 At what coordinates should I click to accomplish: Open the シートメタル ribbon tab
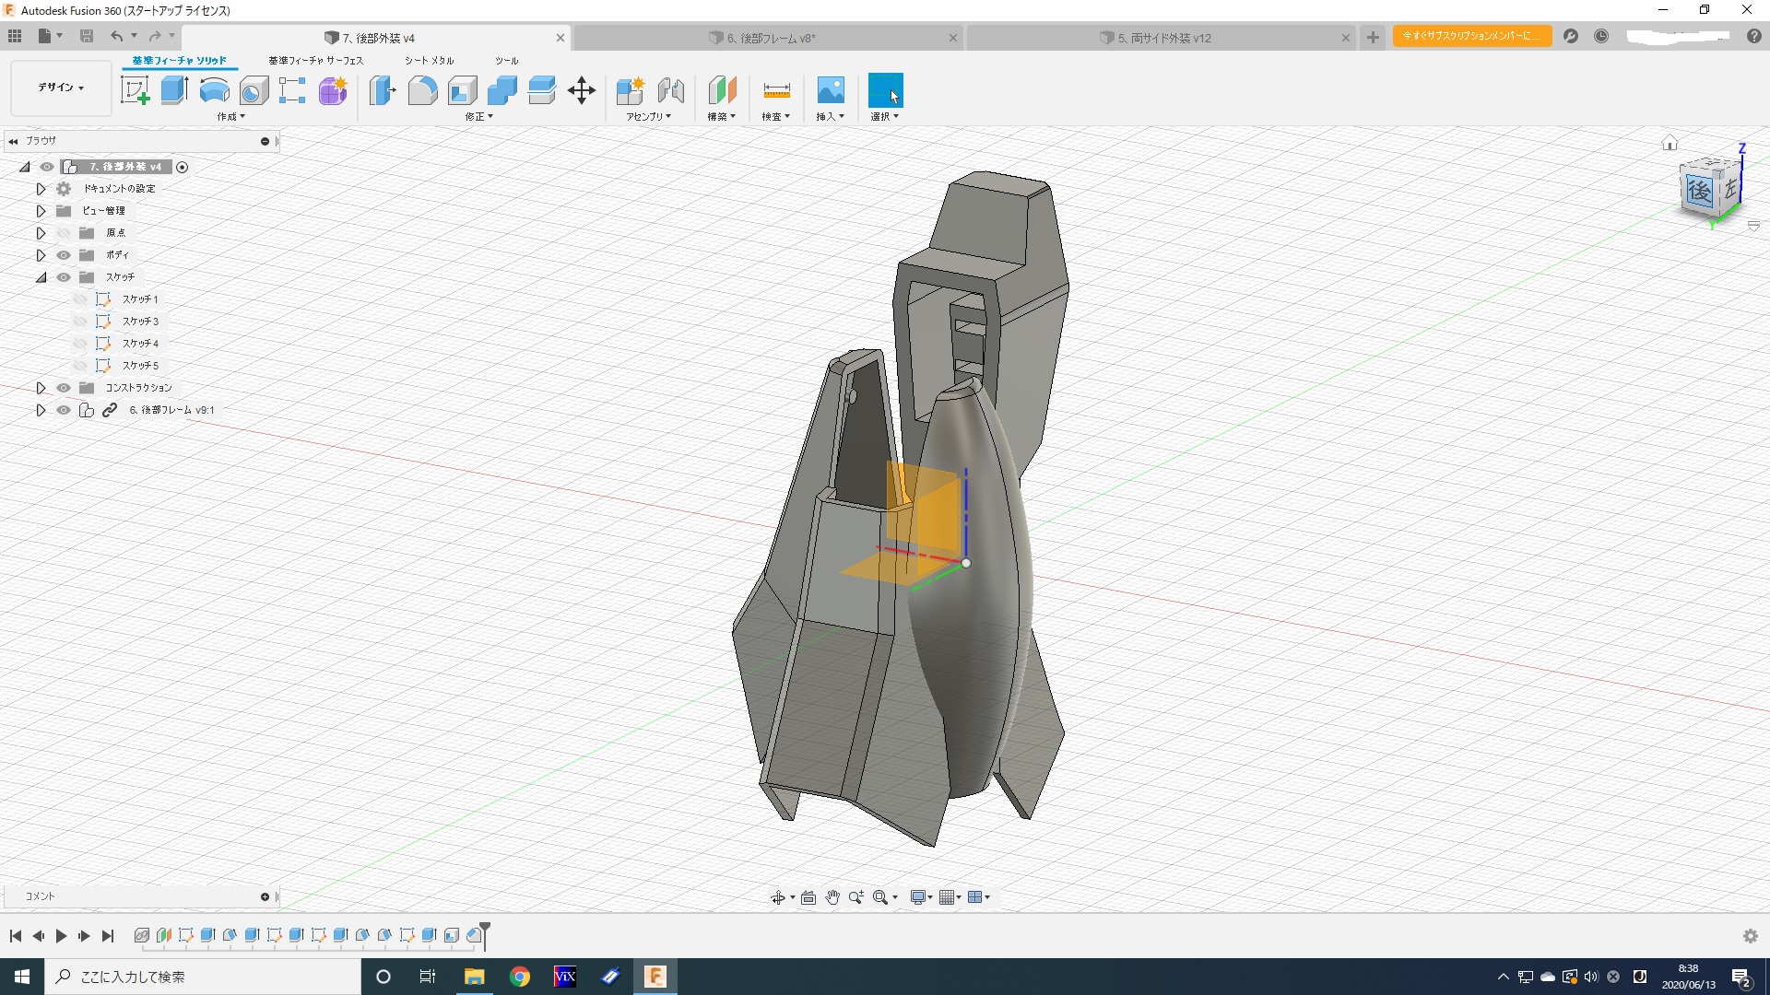pyautogui.click(x=429, y=61)
